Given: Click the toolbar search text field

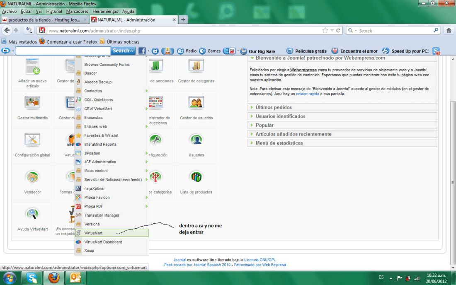Looking at the screenshot, I should pyautogui.click(x=63, y=51).
